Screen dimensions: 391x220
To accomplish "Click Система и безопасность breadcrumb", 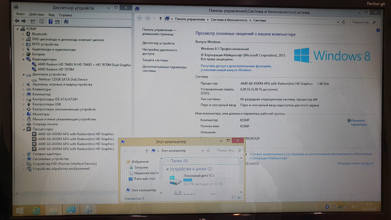I will [x=229, y=20].
